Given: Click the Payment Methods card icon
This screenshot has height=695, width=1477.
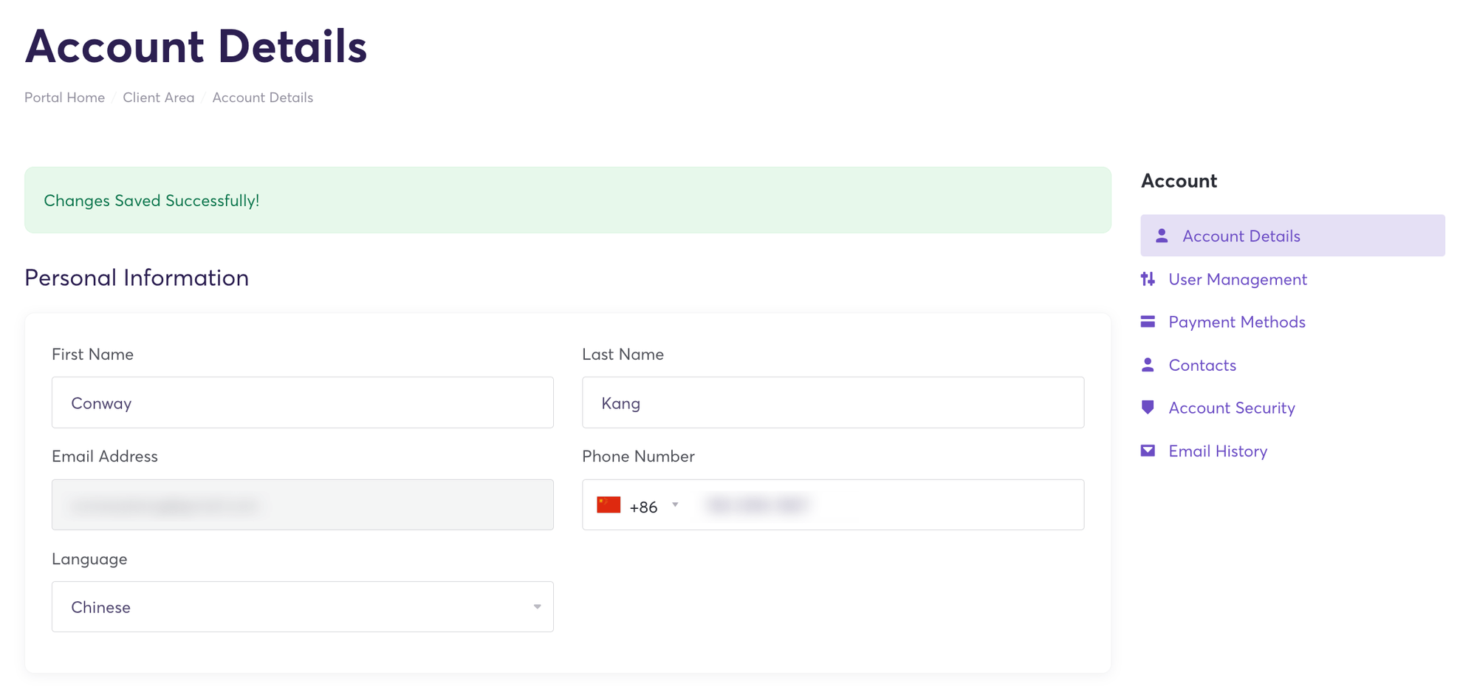Looking at the screenshot, I should (x=1148, y=322).
